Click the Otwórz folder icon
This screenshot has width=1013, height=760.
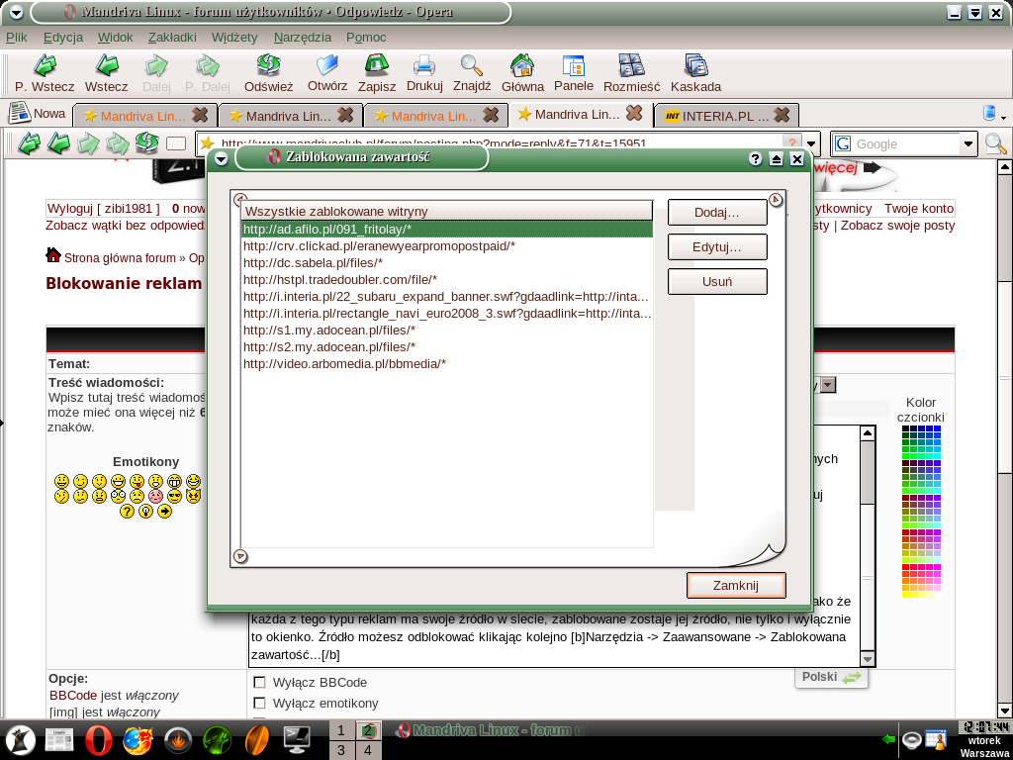tap(327, 65)
